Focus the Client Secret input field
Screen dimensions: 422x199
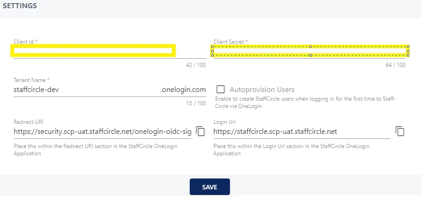(309, 51)
